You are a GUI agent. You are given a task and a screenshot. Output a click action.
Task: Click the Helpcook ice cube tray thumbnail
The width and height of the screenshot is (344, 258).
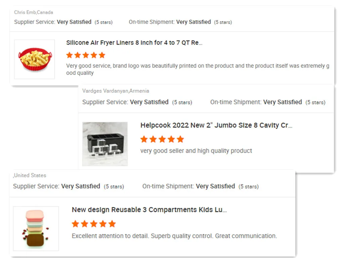[x=105, y=143]
